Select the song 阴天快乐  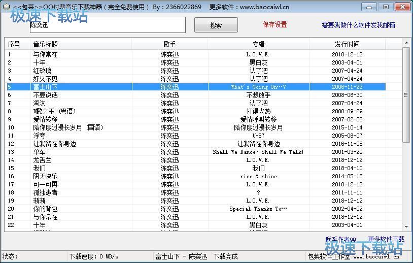[45, 176]
